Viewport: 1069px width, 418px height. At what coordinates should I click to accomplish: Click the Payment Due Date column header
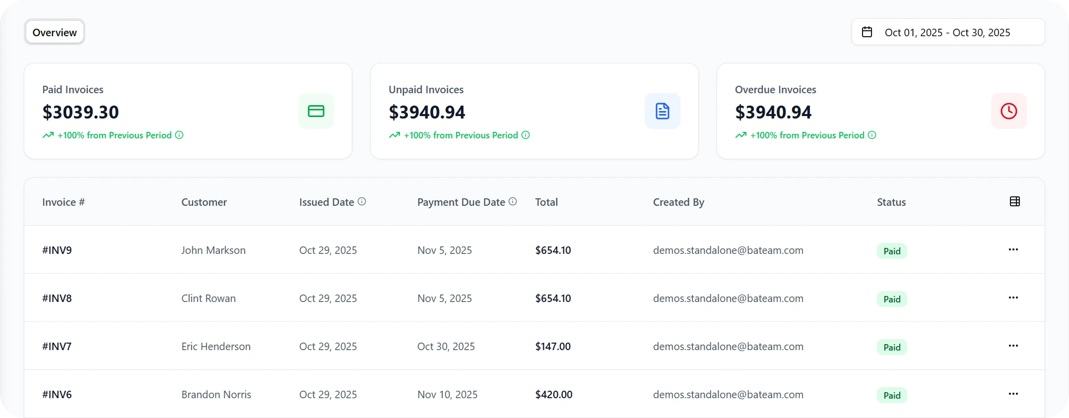(461, 202)
